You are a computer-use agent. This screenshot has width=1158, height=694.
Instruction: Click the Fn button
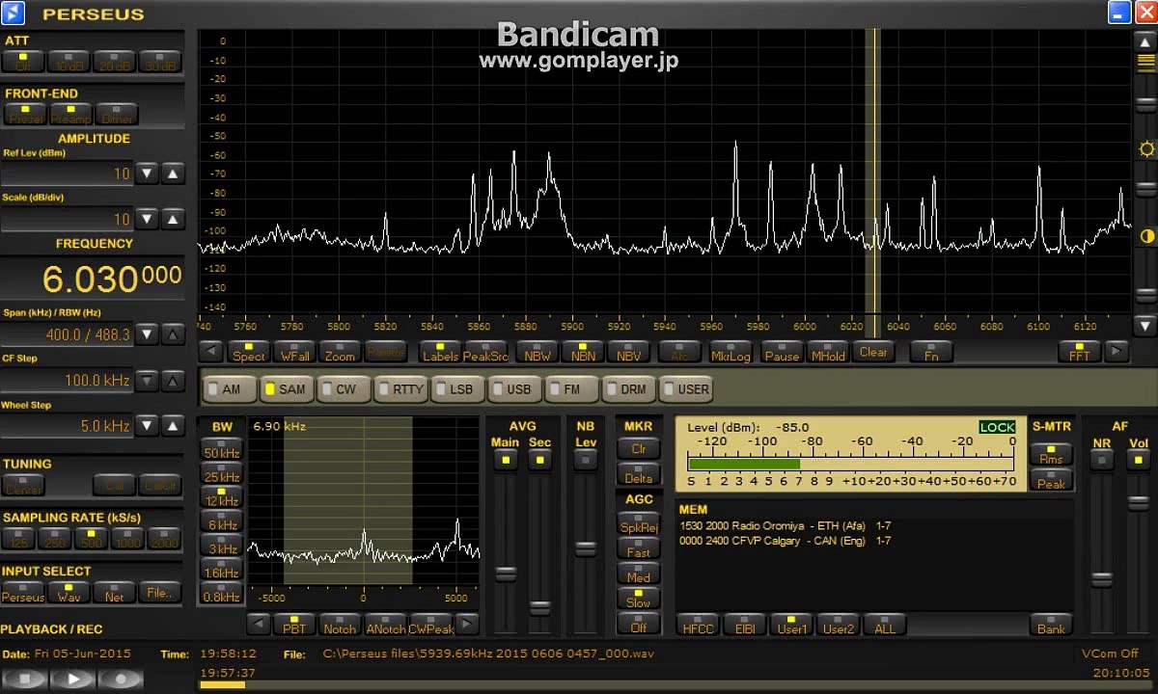931,352
